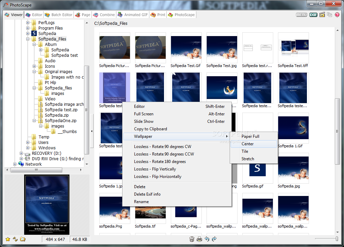Click the printer icon in bottom bar
This screenshot has height=247, width=344.
[199, 239]
